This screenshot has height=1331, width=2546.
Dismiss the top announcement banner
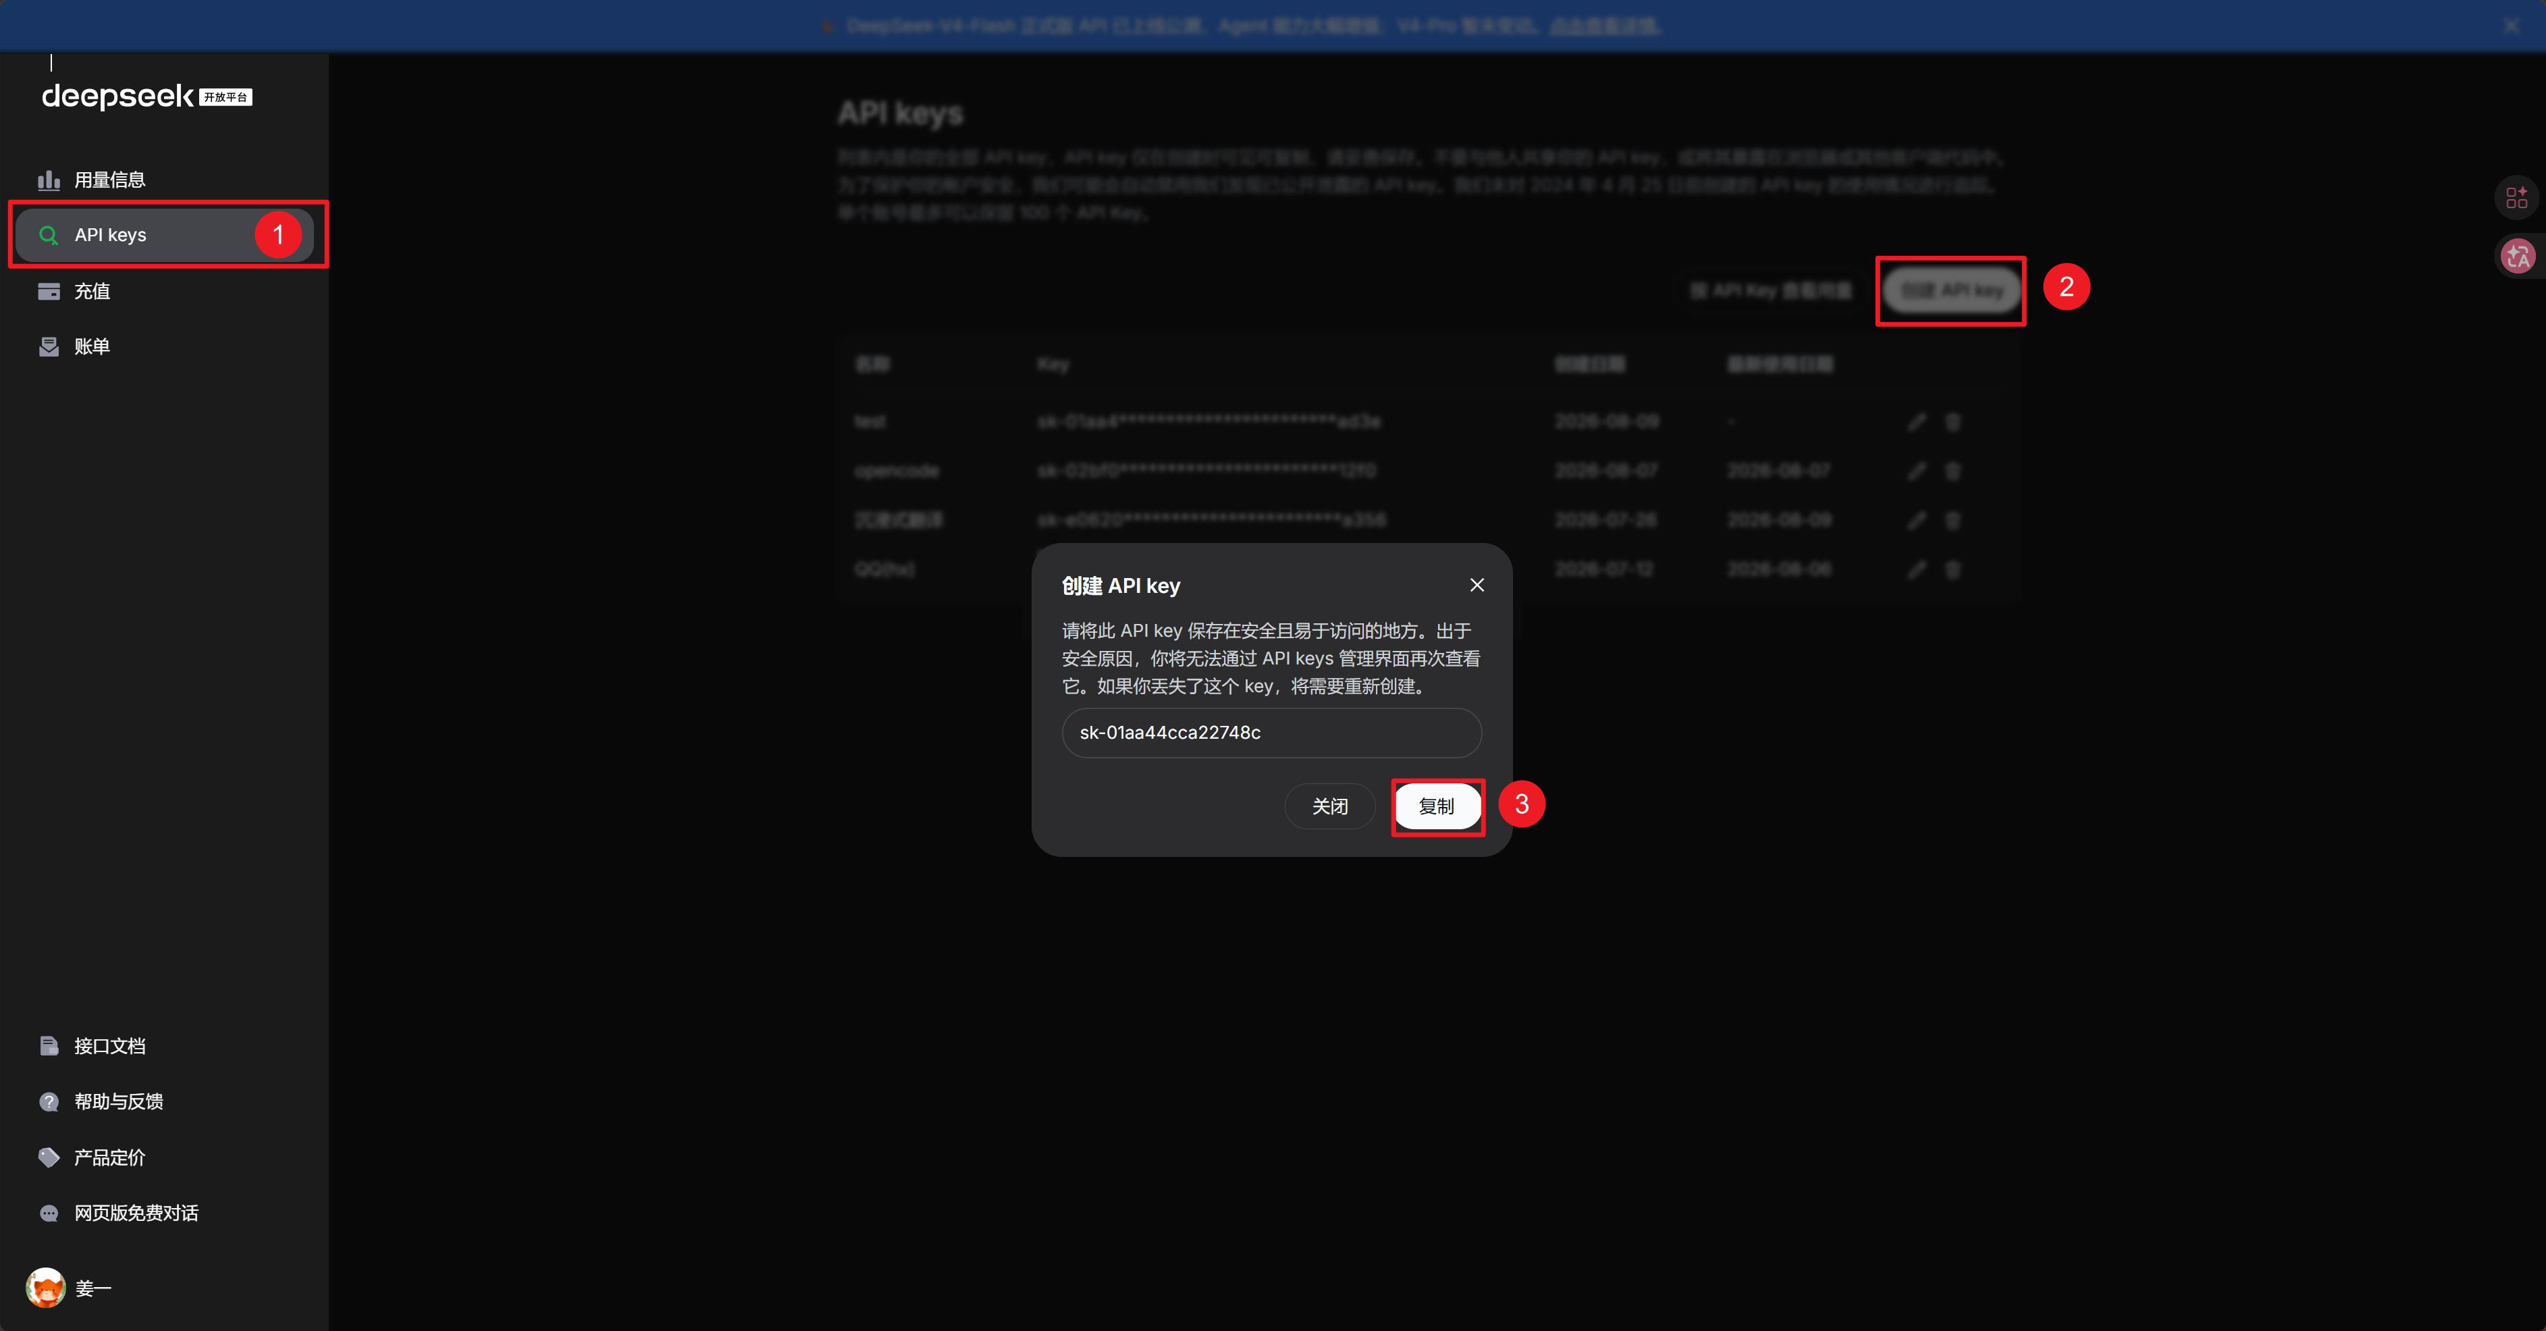(2512, 26)
